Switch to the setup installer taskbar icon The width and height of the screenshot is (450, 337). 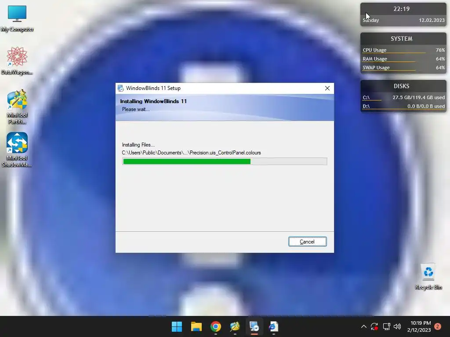[254, 326]
